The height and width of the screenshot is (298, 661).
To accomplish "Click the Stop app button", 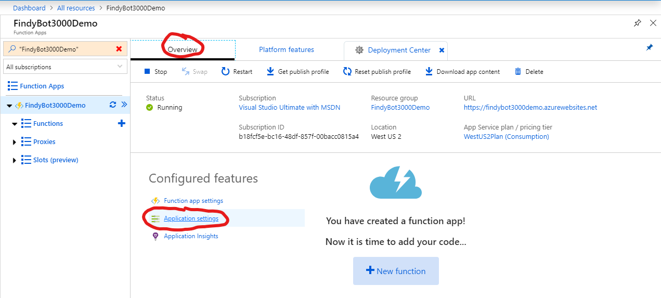I will 155,72.
